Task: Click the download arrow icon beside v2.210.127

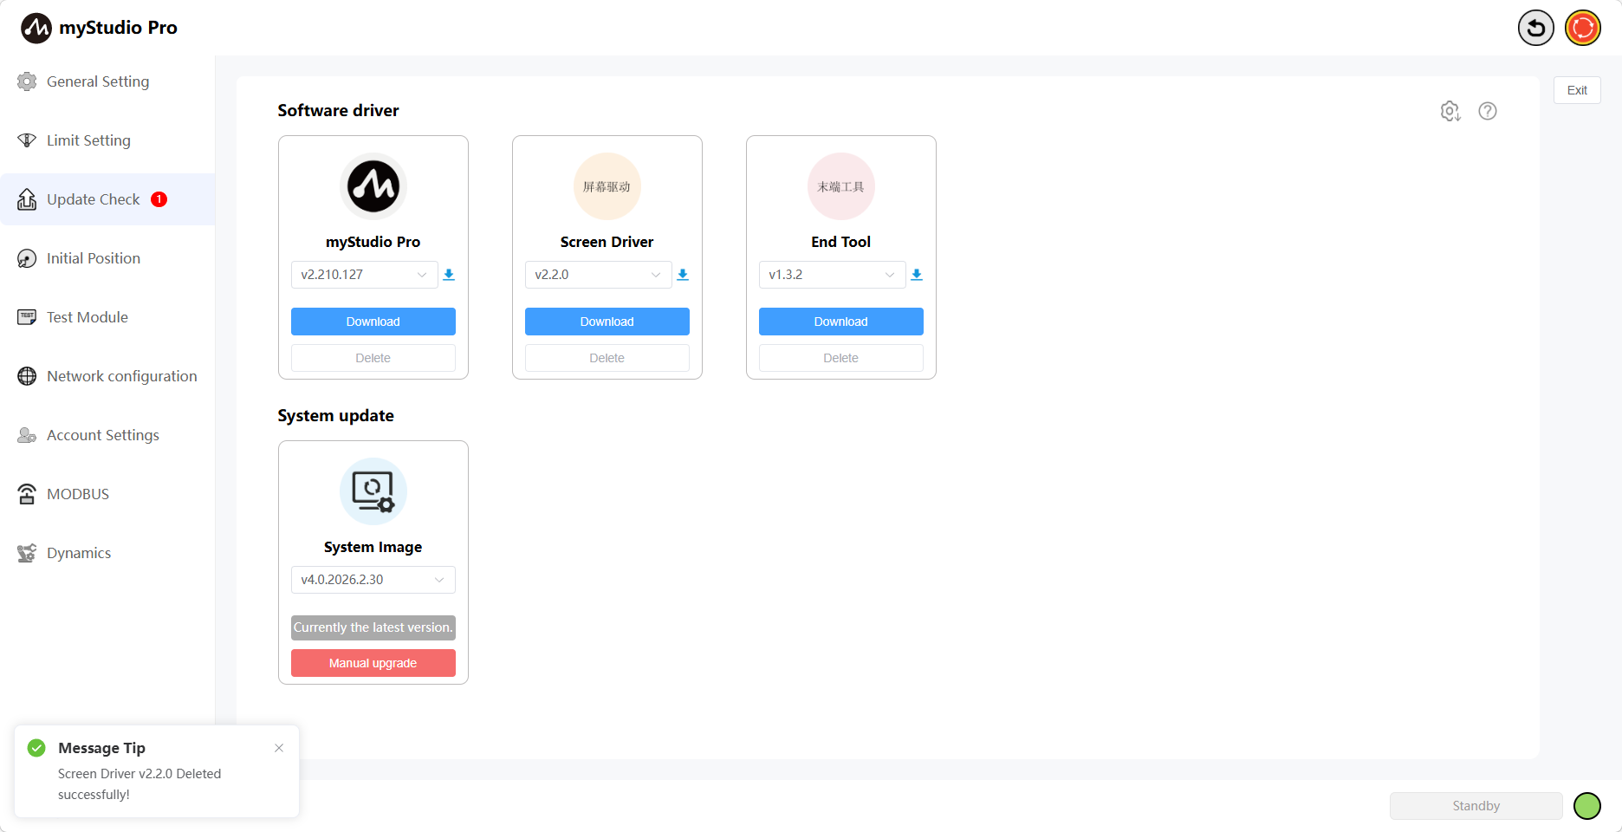Action: point(449,275)
